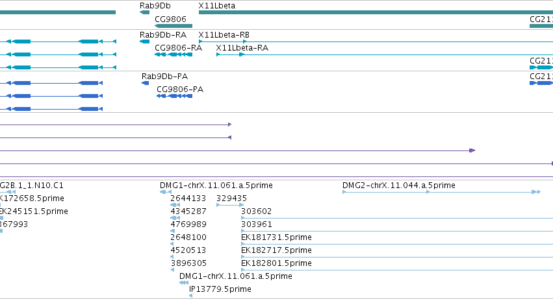
Task: Select EST 4520513 label
Action: pyautogui.click(x=188, y=250)
